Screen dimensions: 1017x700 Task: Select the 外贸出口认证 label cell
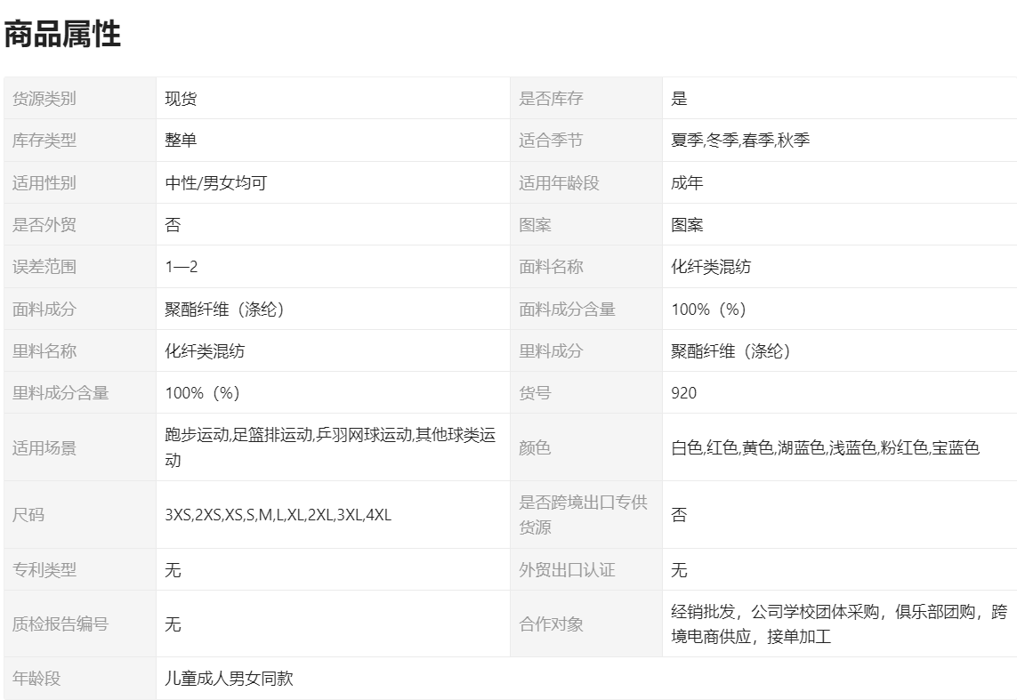(x=567, y=570)
